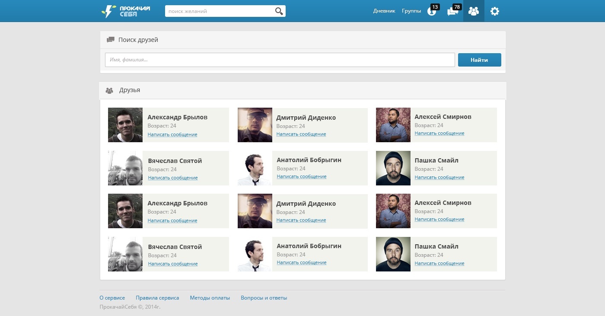This screenshot has width=605, height=316.
Task: Open the Группы menu item
Action: pyautogui.click(x=411, y=11)
